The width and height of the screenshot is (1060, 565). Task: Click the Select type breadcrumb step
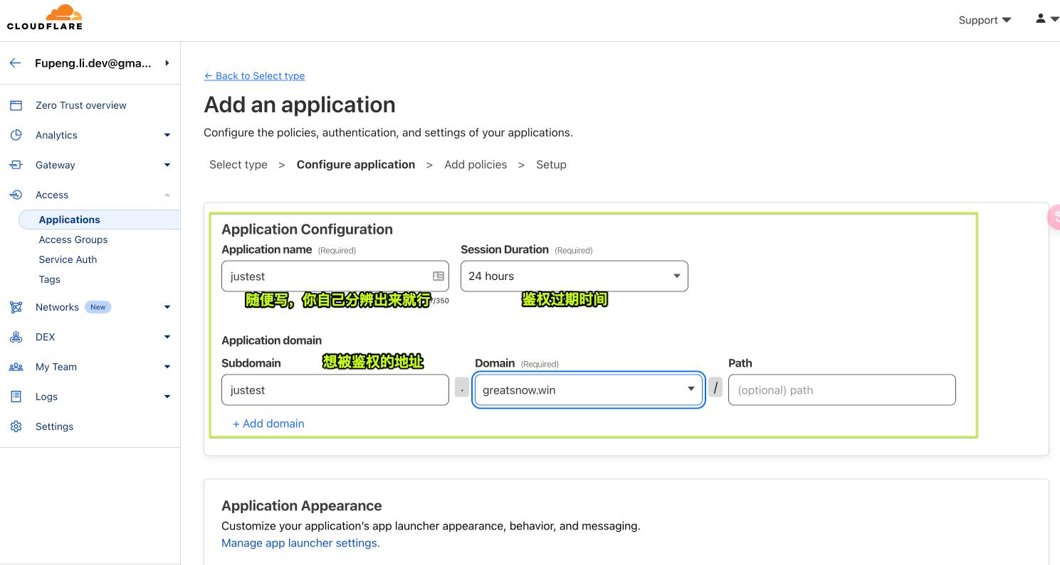[x=238, y=164]
